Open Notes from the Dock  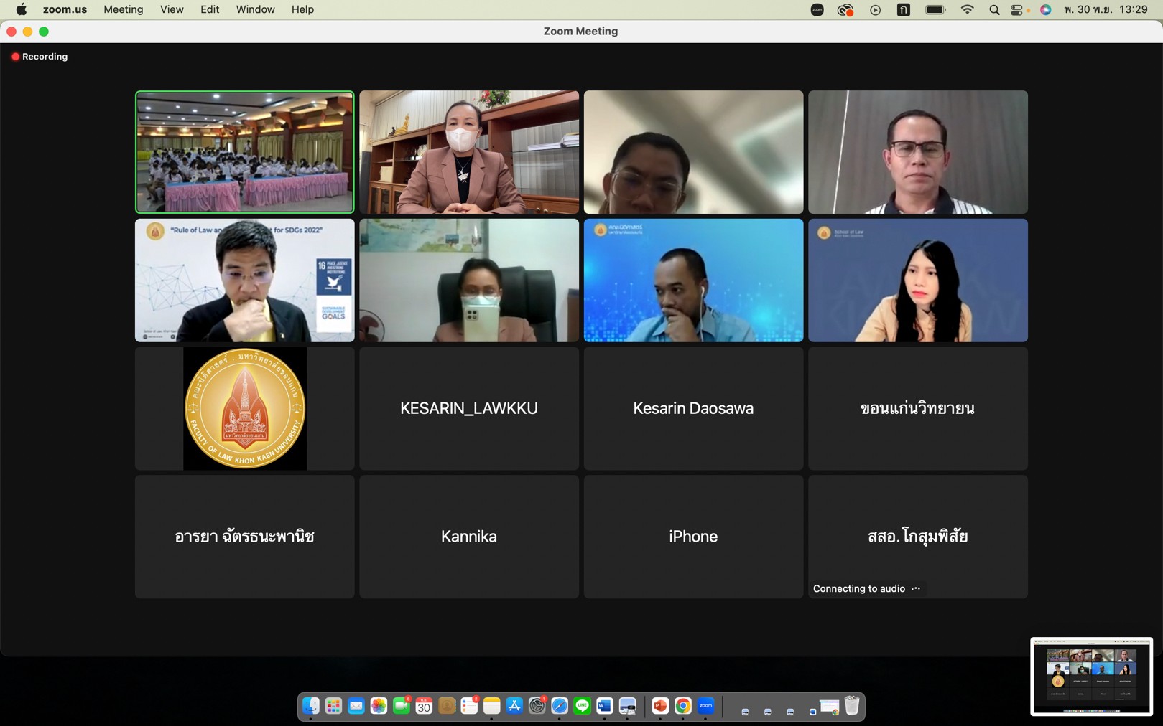coord(492,707)
